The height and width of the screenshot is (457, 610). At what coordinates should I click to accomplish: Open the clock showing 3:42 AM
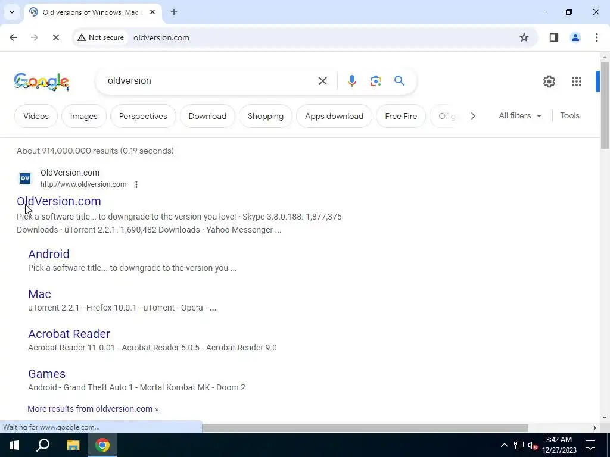[559, 445]
